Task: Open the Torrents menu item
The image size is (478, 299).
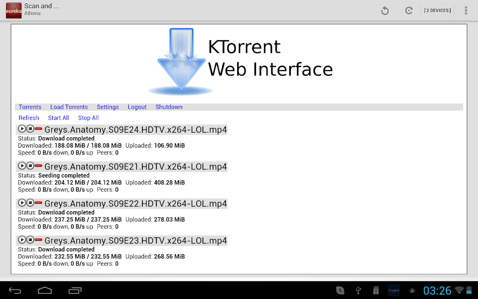Action: tap(30, 107)
